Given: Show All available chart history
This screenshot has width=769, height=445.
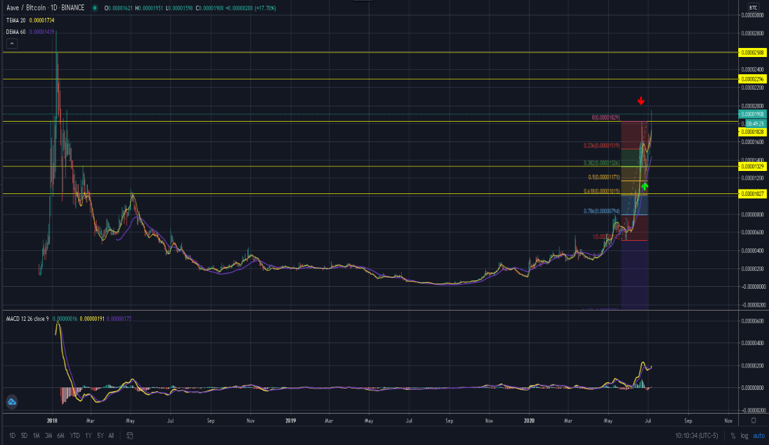Looking at the screenshot, I should tap(112, 435).
